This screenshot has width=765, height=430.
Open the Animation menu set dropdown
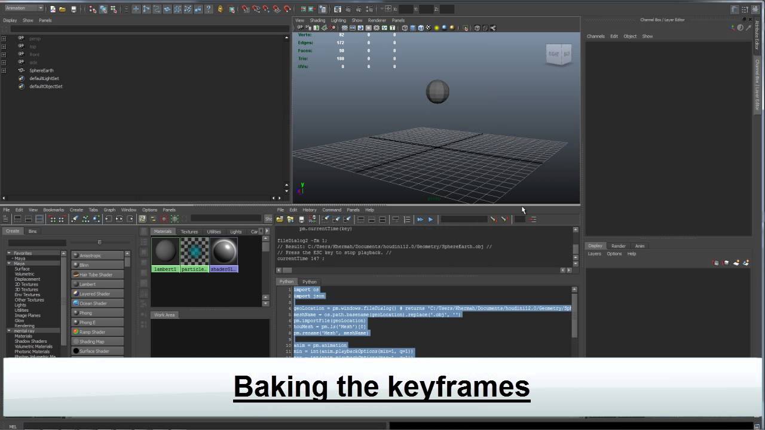24,8
